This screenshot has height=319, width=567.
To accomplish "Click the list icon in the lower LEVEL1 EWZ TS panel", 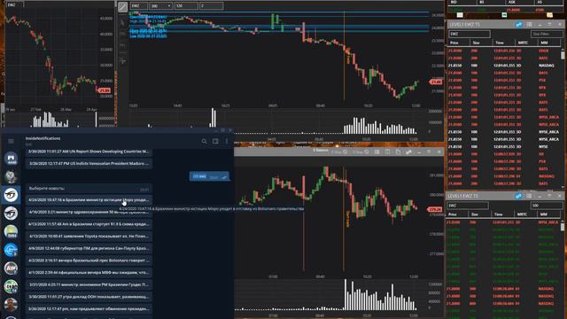I will point(529,196).
